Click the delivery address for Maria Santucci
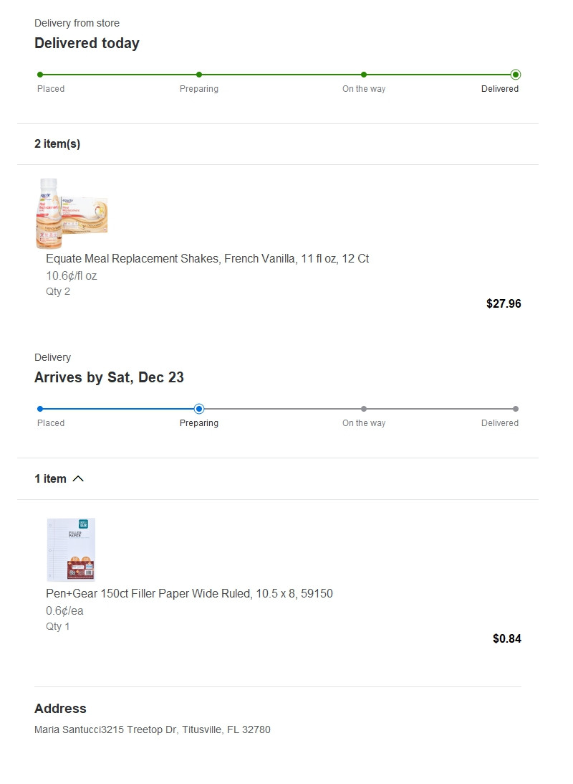This screenshot has width=573, height=784. [153, 729]
